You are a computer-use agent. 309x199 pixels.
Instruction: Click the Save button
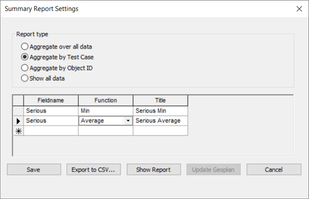[34, 169]
